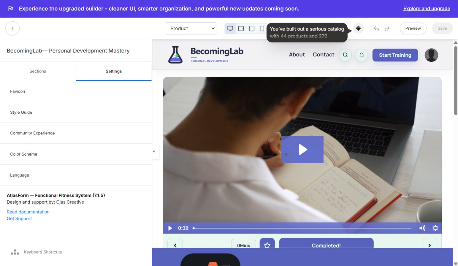The image size is (458, 266).
Task: Open the Style Guide settings
Action: tap(76, 112)
